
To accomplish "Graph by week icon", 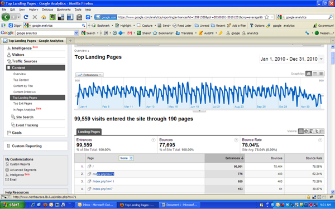I will pos(315,74).
